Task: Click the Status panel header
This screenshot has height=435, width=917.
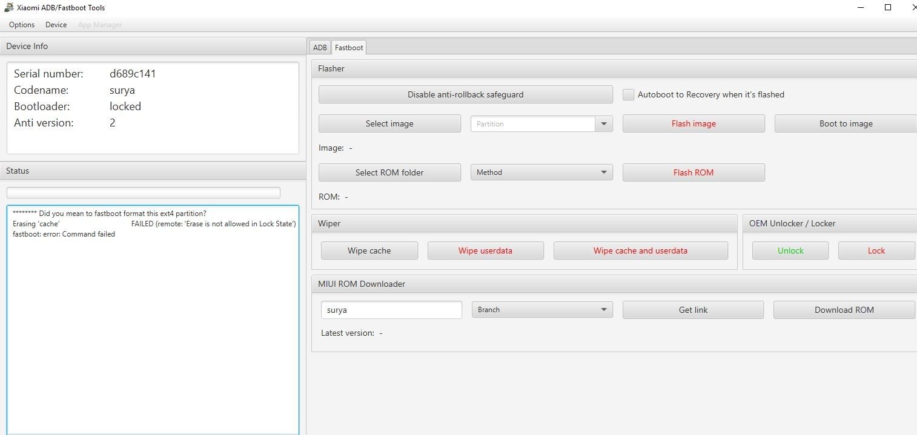Action: [153, 171]
